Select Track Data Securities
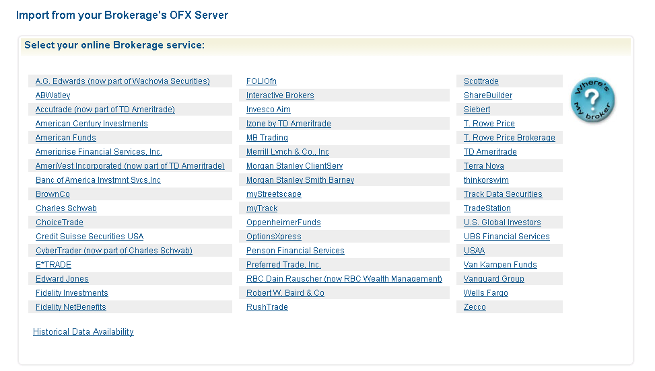 (x=503, y=194)
